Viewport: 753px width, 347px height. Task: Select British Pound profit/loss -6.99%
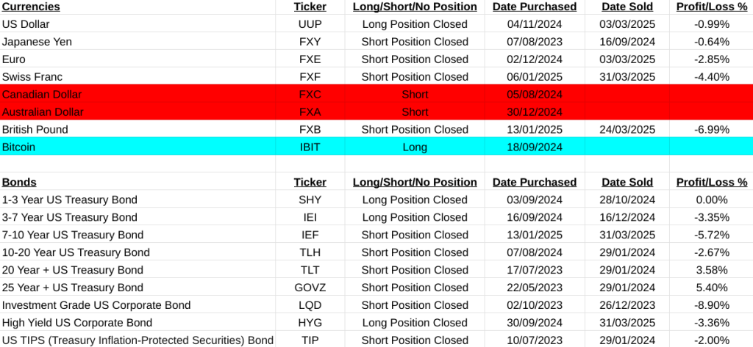711,130
